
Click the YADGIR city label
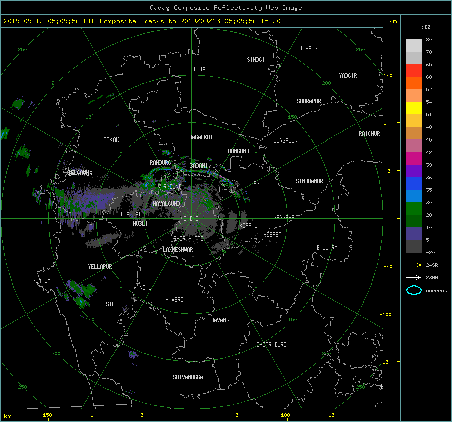pyautogui.click(x=348, y=76)
